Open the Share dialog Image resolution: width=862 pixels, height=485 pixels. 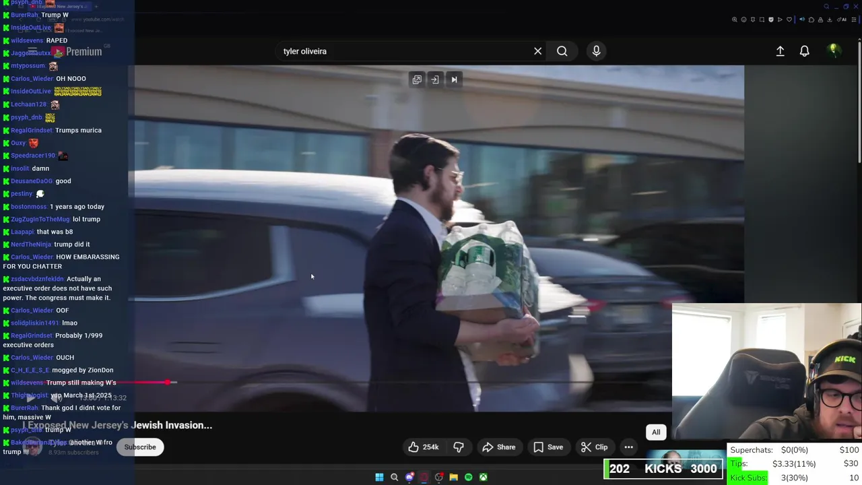click(x=499, y=447)
